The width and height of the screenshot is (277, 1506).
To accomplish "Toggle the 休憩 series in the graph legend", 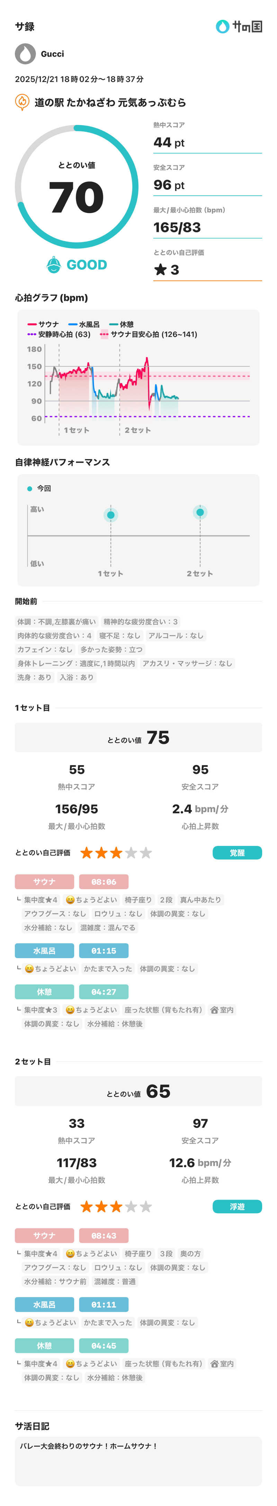I will pyautogui.click(x=121, y=324).
